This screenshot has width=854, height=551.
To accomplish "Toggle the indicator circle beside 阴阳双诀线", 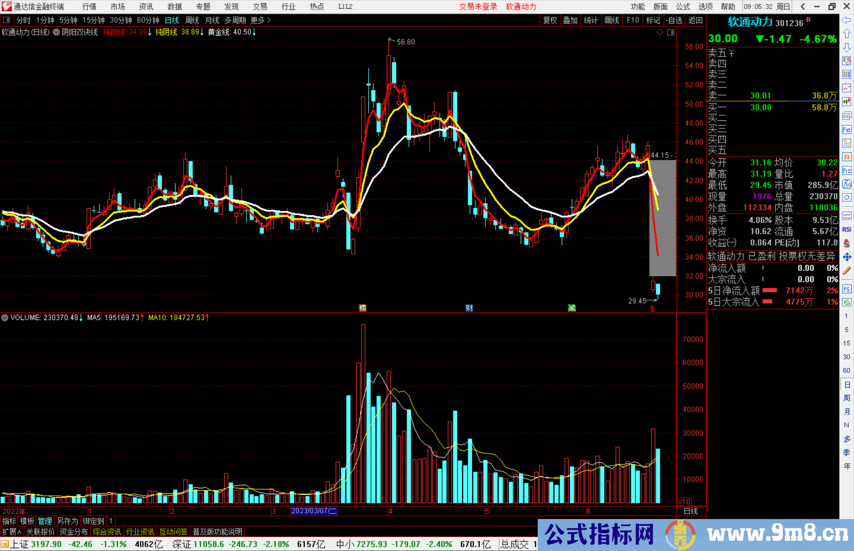I will (x=57, y=32).
